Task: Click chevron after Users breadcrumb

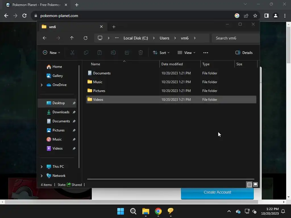Action: (175, 38)
